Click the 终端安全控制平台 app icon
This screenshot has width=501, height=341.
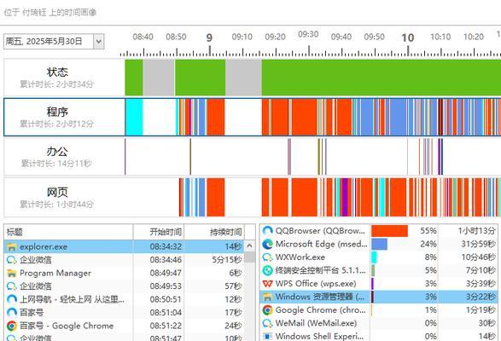[x=267, y=270]
